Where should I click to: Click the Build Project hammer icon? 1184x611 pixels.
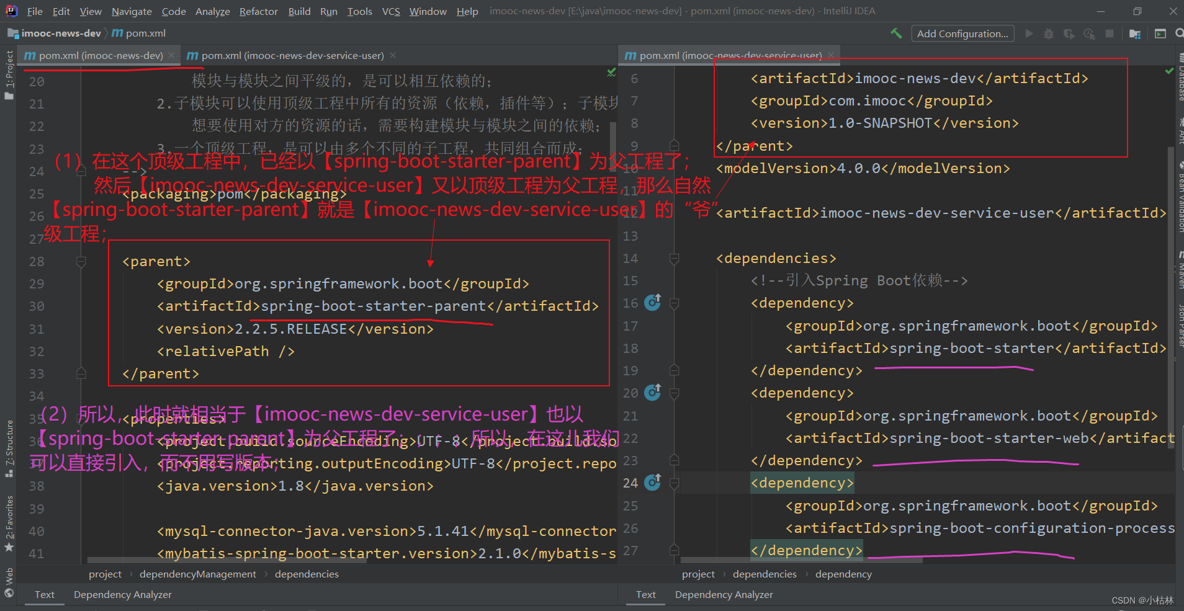tap(896, 33)
